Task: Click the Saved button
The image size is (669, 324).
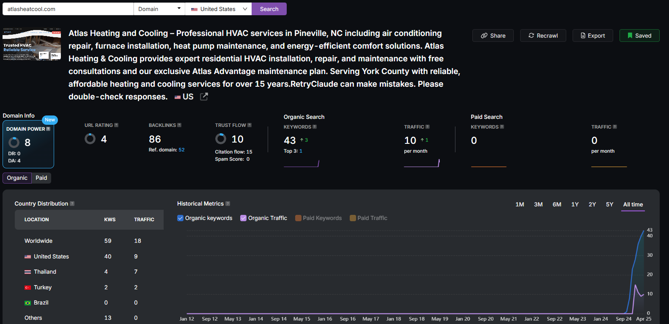Action: tap(639, 36)
